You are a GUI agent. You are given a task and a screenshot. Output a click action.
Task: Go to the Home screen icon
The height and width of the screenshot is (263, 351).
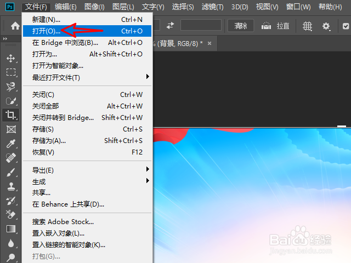coord(15,26)
